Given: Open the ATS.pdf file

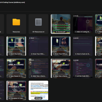Looking at the screenshot, I should 39,91.
